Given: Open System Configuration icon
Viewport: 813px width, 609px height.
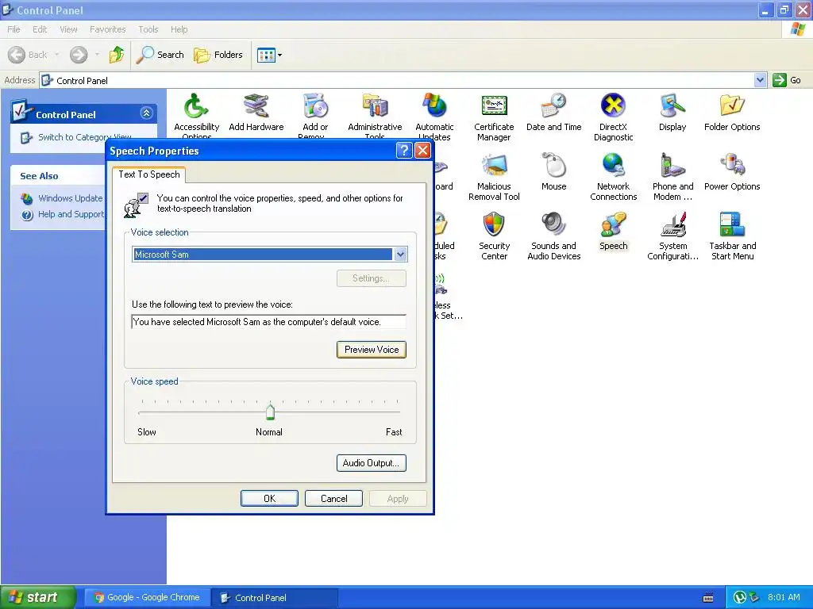Looking at the screenshot, I should 672,224.
